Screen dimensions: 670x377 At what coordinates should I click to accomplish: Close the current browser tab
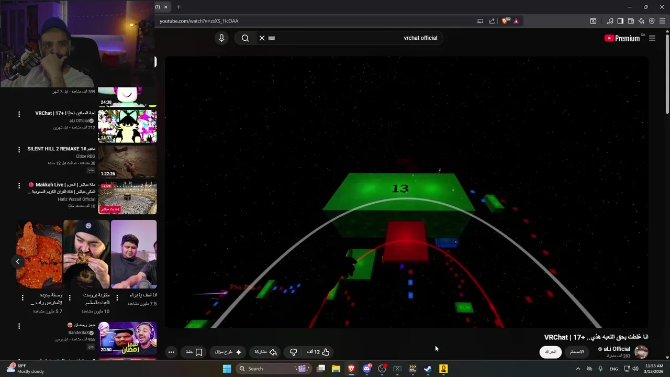[165, 7]
